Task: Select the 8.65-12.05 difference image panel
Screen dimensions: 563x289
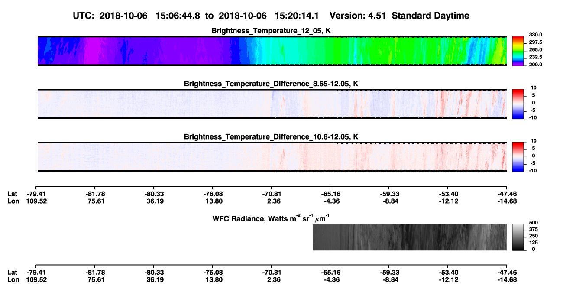Action: point(272,104)
